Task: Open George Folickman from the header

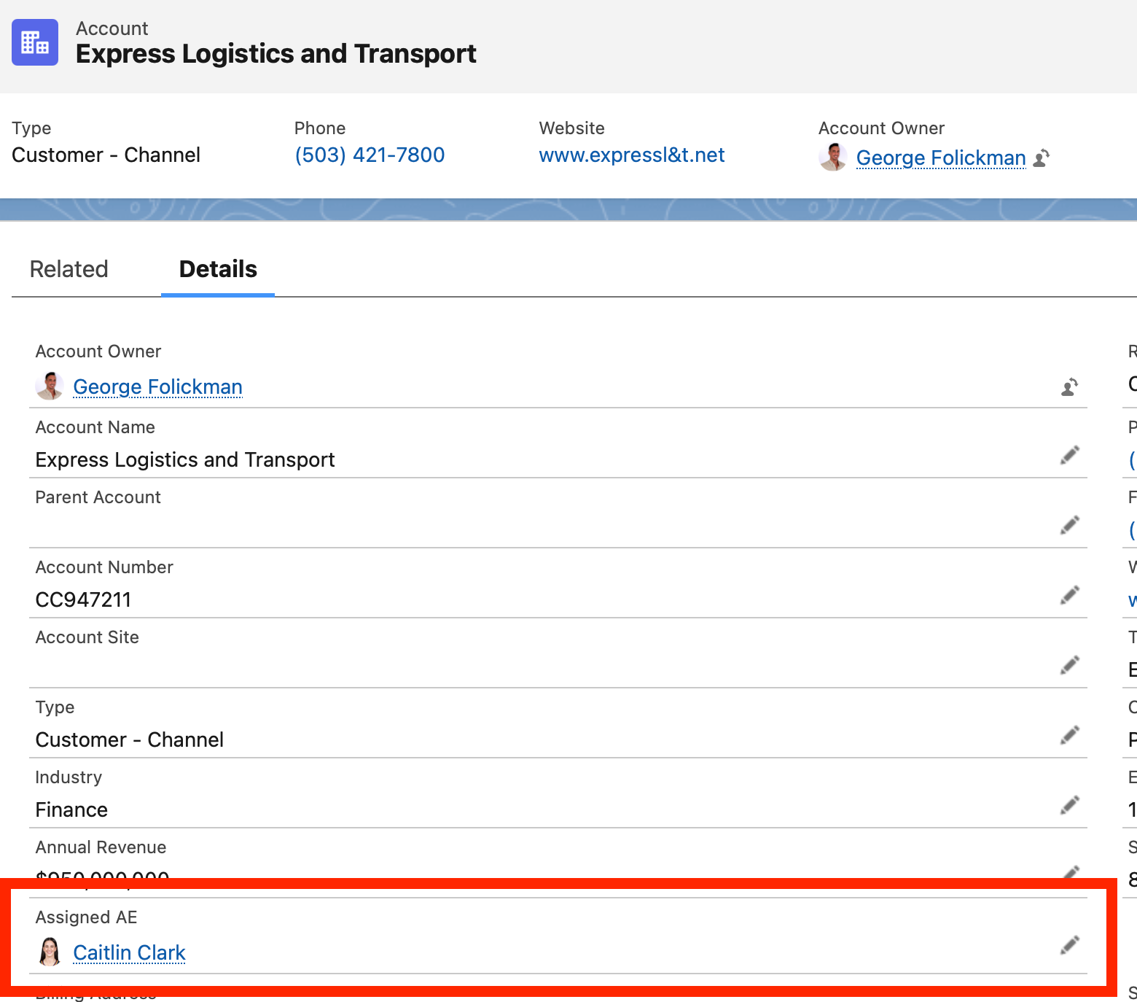Action: click(x=940, y=158)
